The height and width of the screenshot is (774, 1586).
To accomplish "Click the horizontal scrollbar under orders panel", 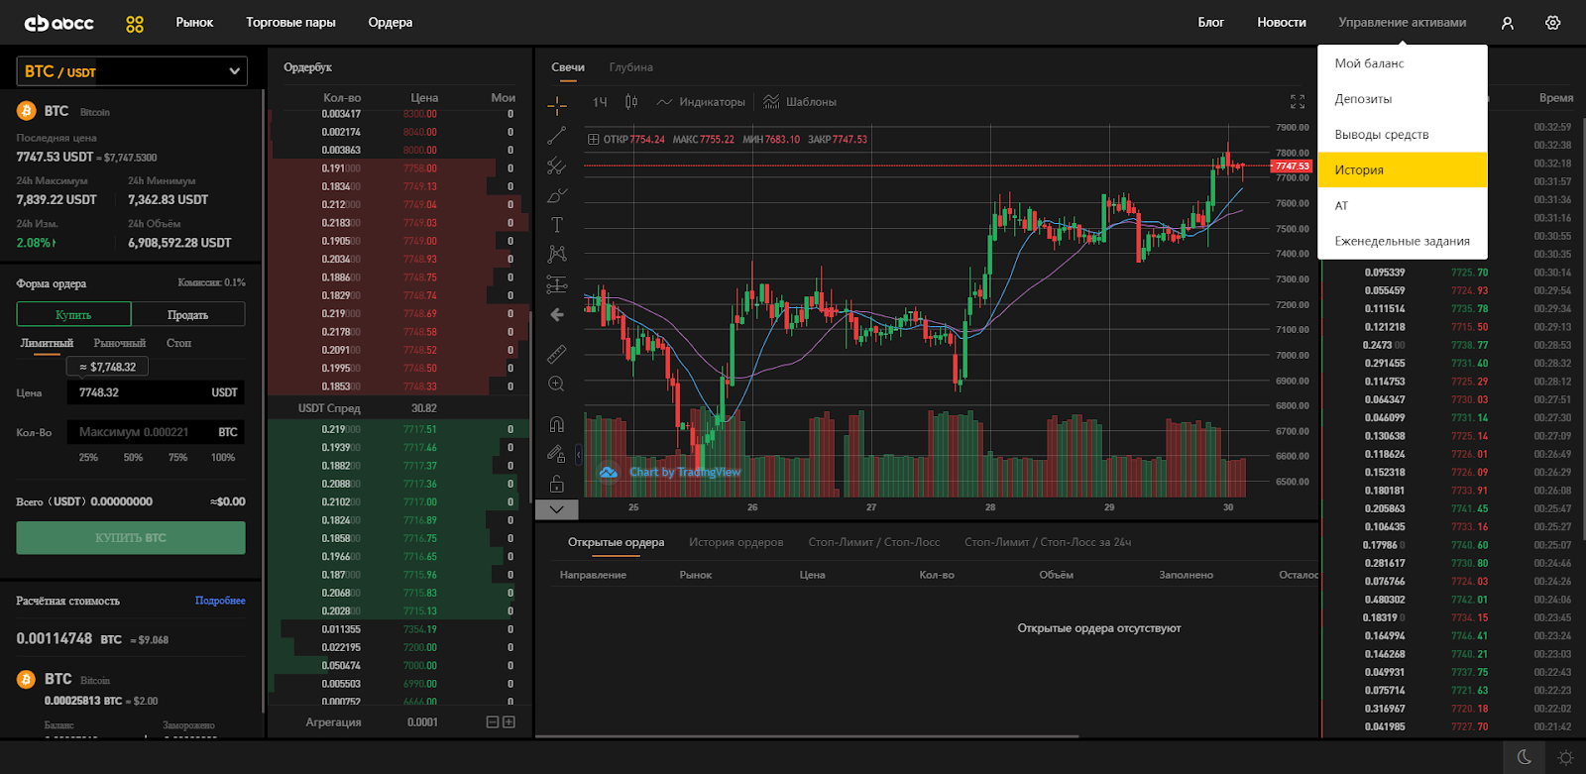I will (x=807, y=736).
